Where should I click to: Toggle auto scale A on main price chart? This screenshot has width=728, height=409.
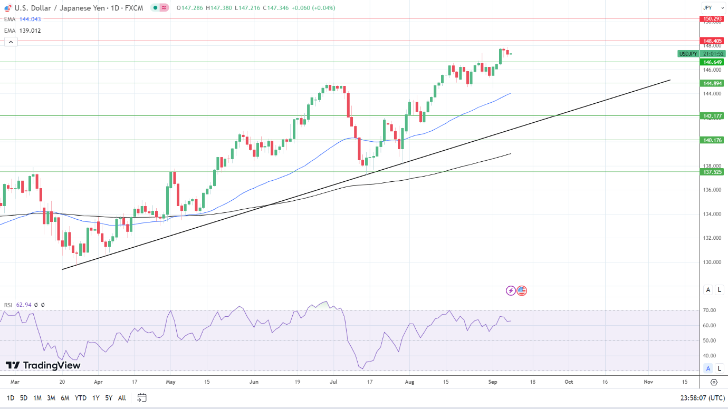[x=708, y=289]
